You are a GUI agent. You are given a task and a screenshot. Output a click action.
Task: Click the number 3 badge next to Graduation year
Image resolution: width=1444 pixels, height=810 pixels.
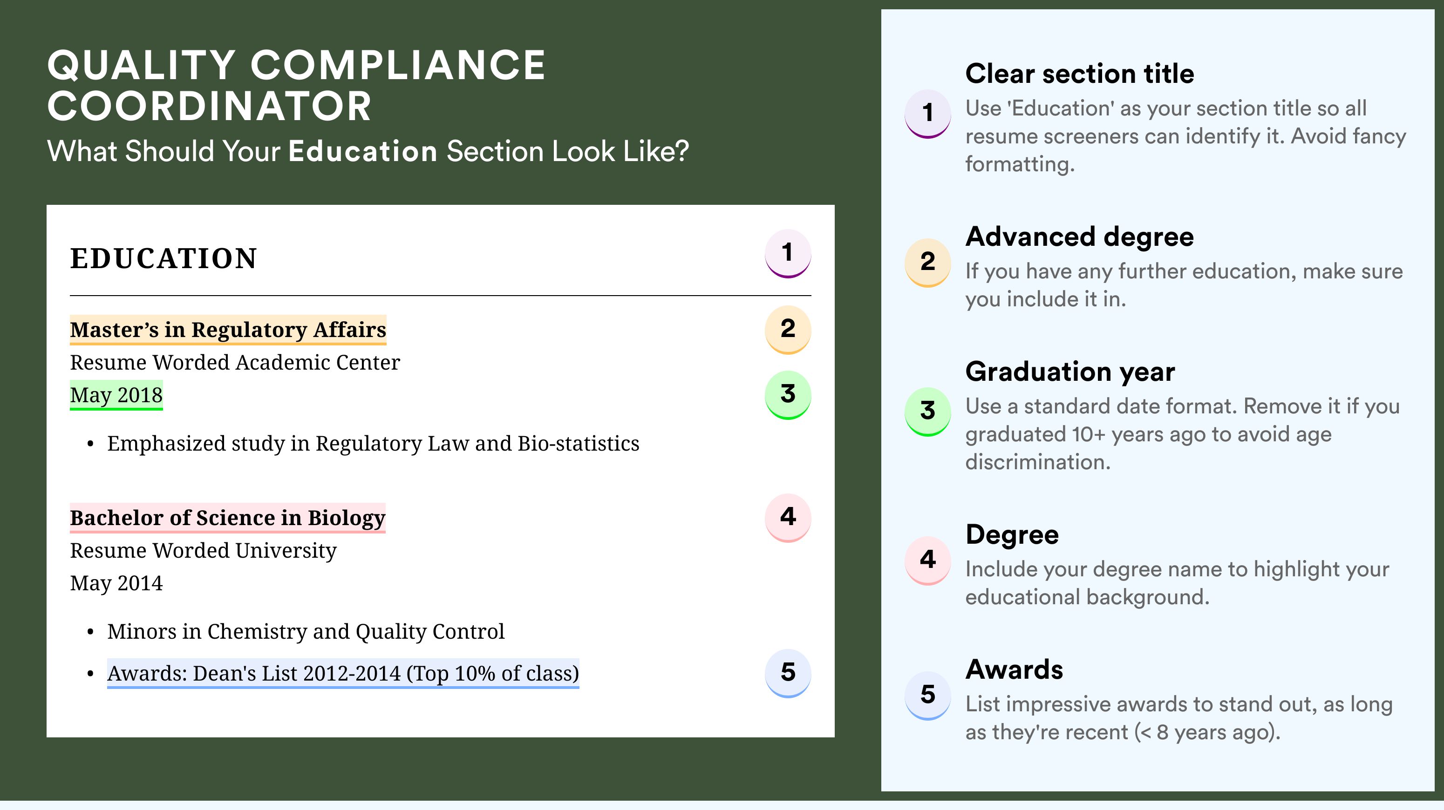928,412
